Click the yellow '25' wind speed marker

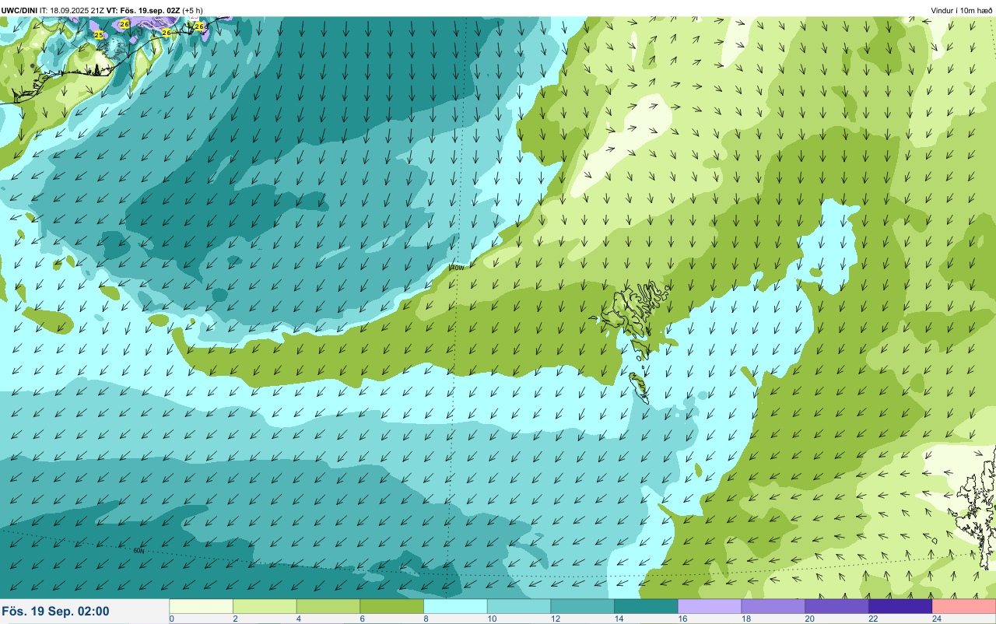coord(98,35)
